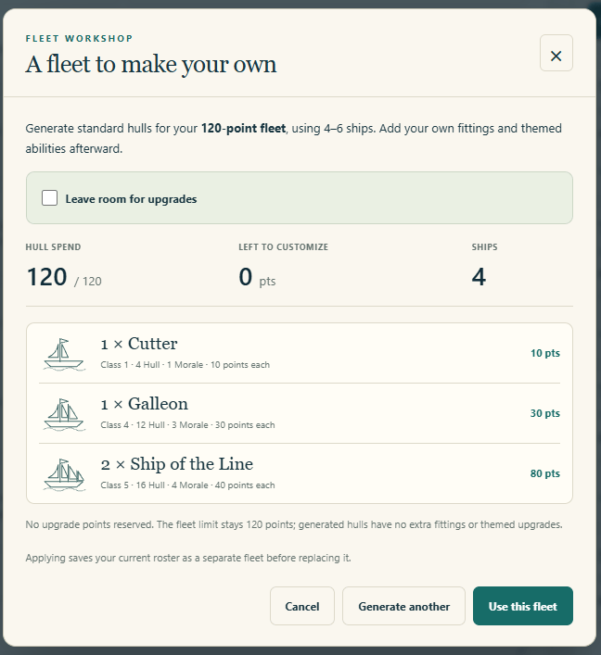601x655 pixels.
Task: Click the Galleon ship icon
Action: [64, 414]
